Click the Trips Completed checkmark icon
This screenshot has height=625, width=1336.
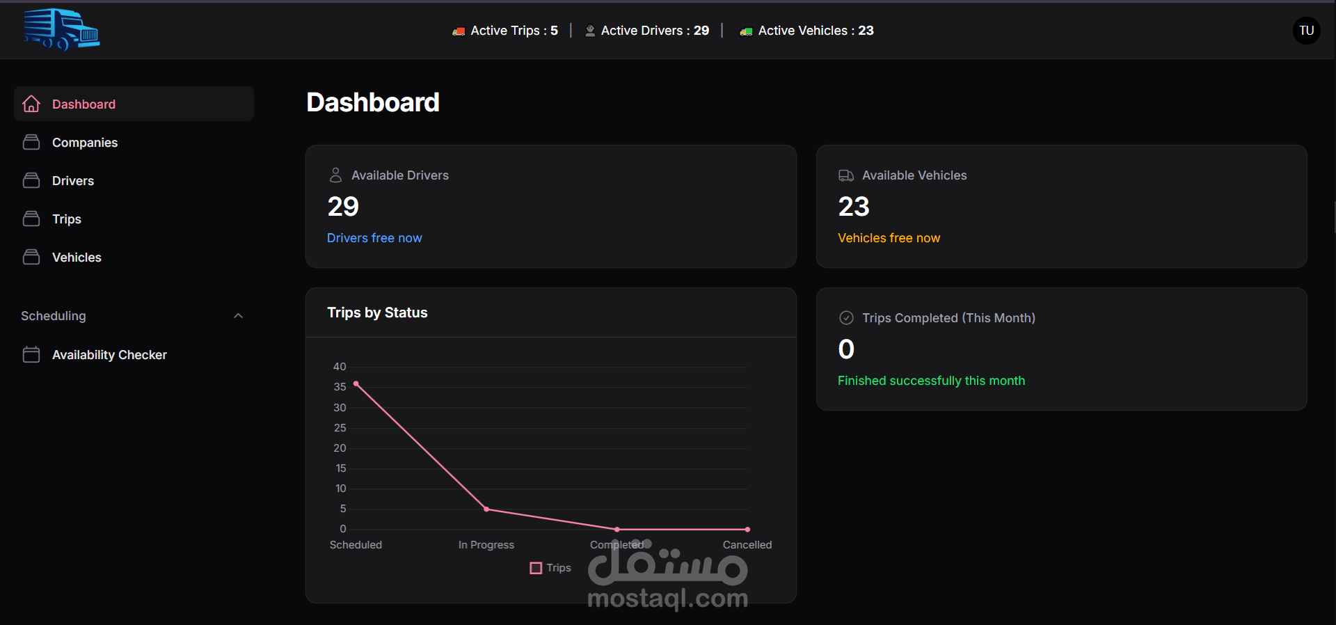846,317
